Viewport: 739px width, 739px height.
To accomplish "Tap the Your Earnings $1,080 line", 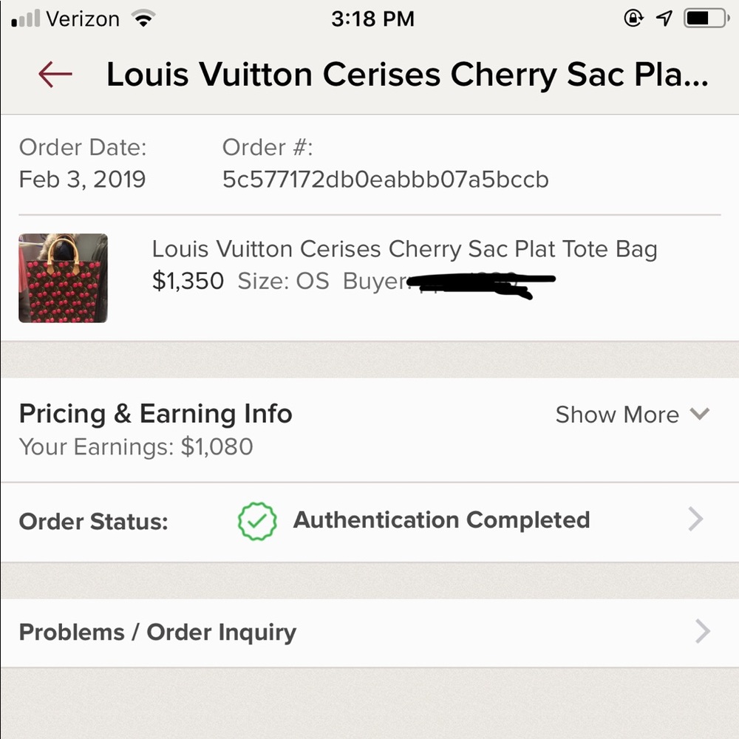I will coord(136,447).
